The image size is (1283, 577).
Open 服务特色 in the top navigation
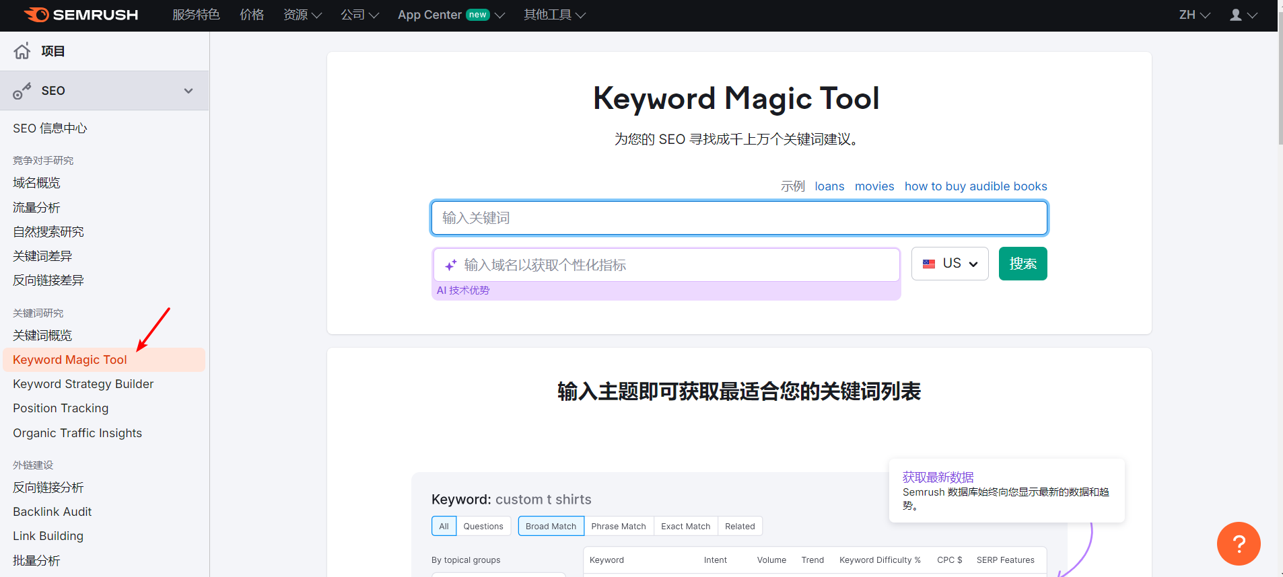point(196,15)
